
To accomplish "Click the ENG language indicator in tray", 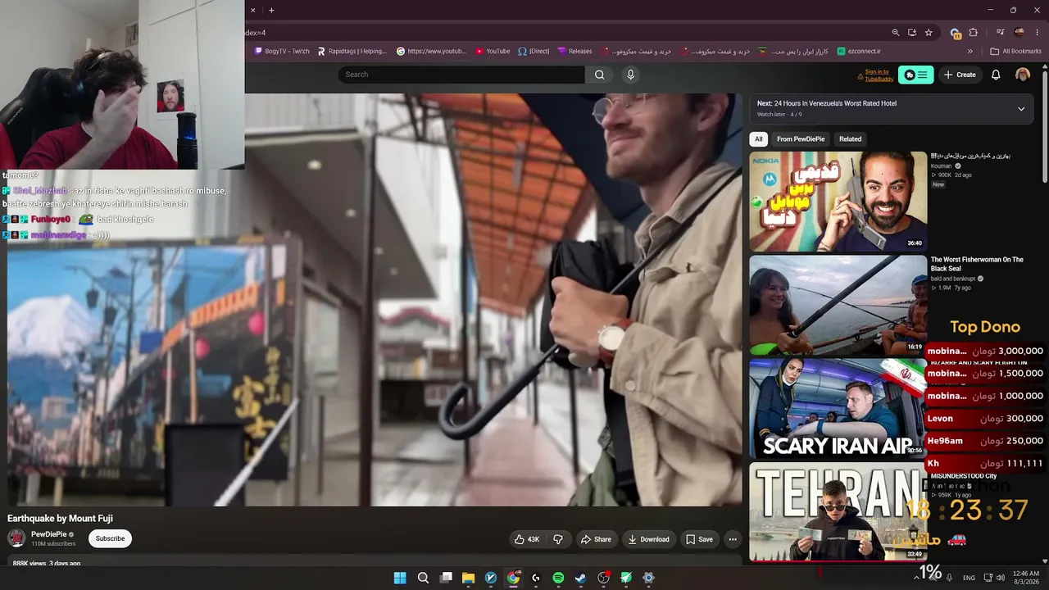I will click(x=969, y=578).
